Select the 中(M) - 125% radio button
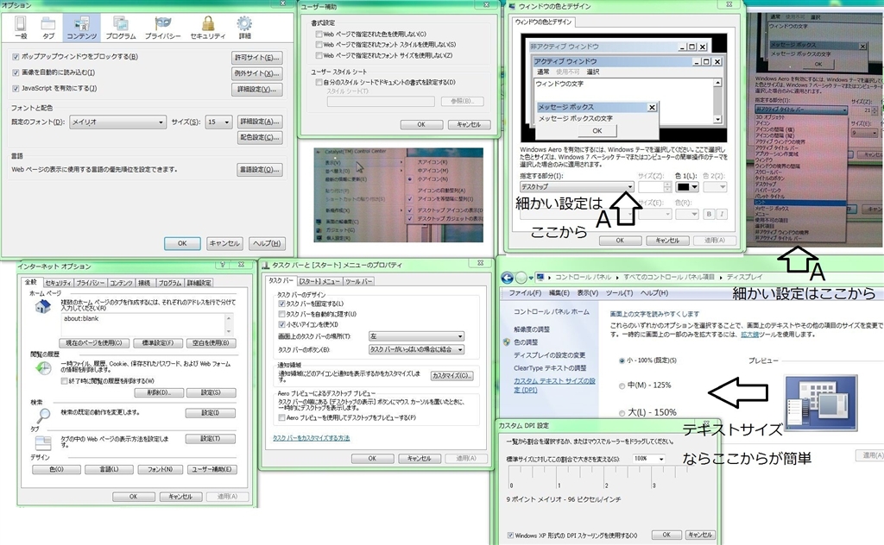 coord(623,385)
